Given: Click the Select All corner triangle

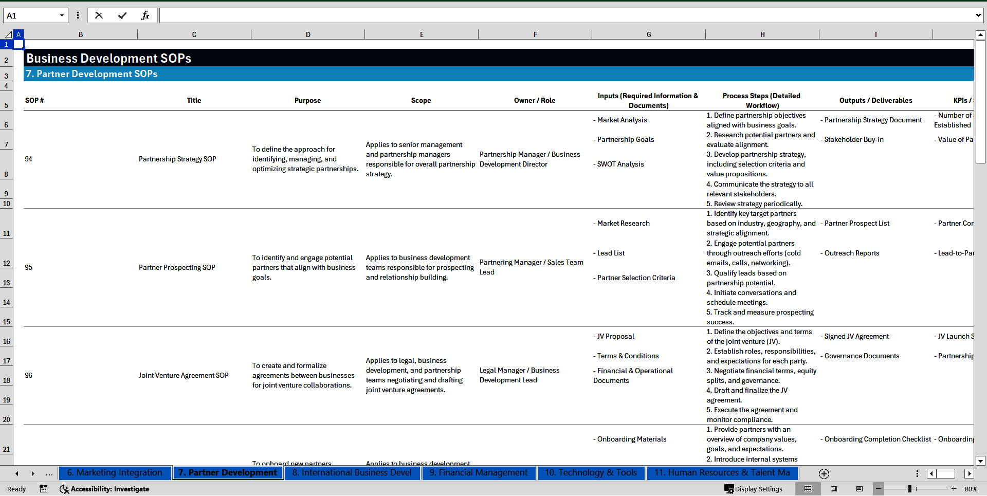Looking at the screenshot, I should pos(8,34).
